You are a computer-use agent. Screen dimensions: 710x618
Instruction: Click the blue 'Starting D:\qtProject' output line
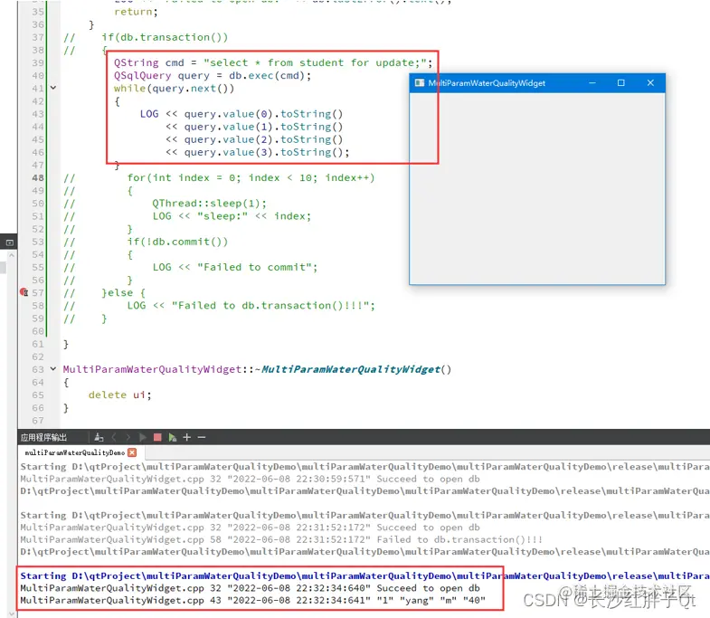[x=364, y=575]
